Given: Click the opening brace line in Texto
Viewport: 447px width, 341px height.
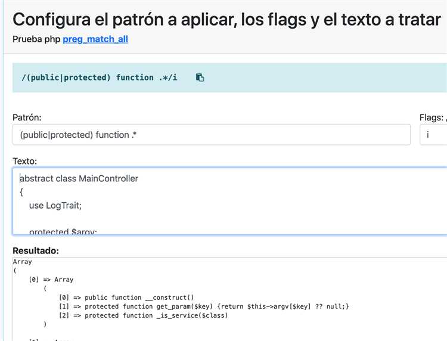Looking at the screenshot, I should [x=21, y=191].
